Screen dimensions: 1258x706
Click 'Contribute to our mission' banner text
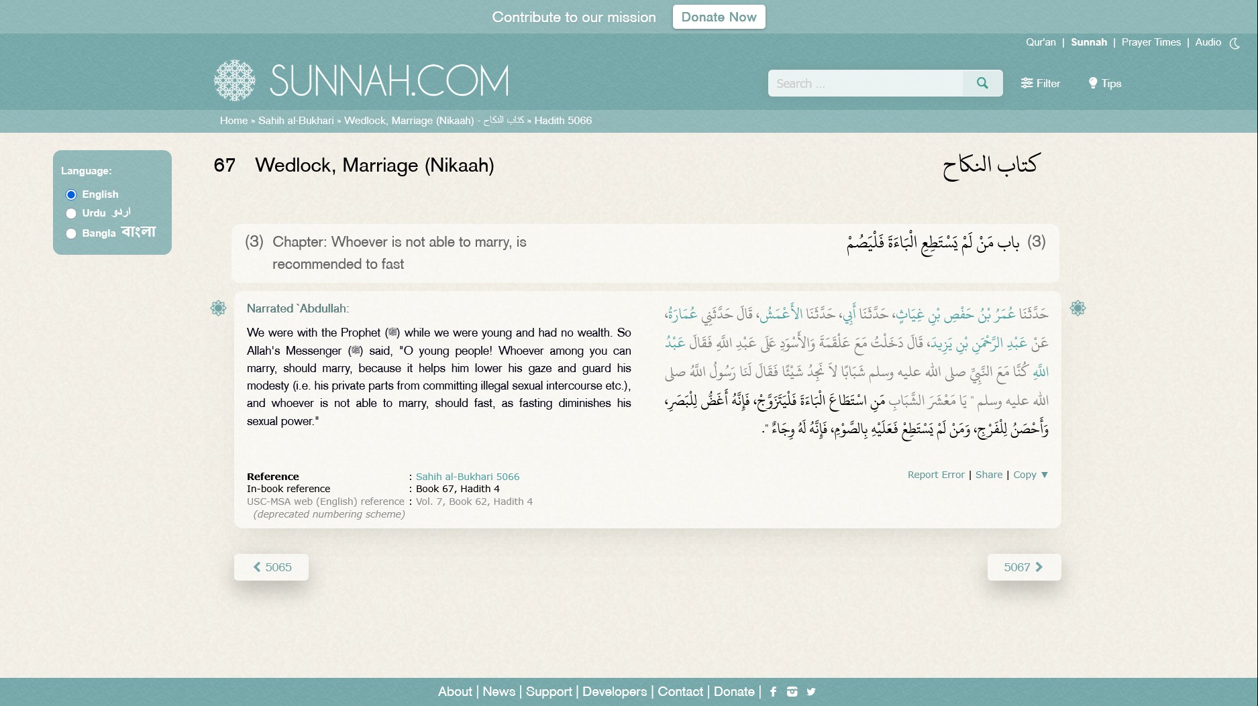pos(574,17)
